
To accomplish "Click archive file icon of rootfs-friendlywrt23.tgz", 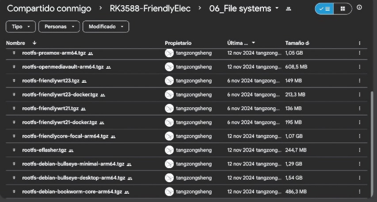I will [x=14, y=81].
